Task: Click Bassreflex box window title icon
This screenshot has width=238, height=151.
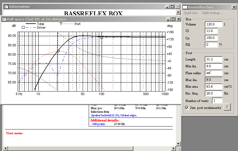Action: point(185,7)
